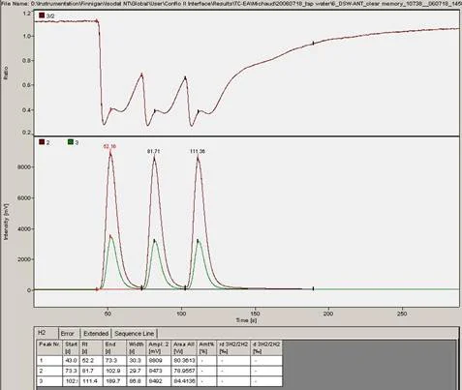Switch to the Extended tab
Screen dimensions: 462x390
coord(96,333)
